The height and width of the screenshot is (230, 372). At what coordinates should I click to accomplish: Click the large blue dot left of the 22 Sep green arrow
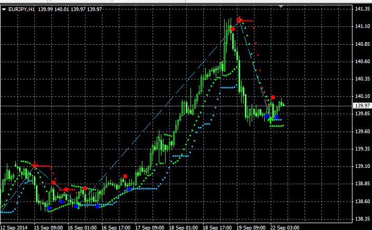pyautogui.click(x=266, y=116)
